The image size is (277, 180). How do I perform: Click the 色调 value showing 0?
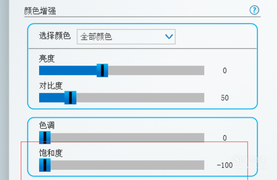pos(225,138)
